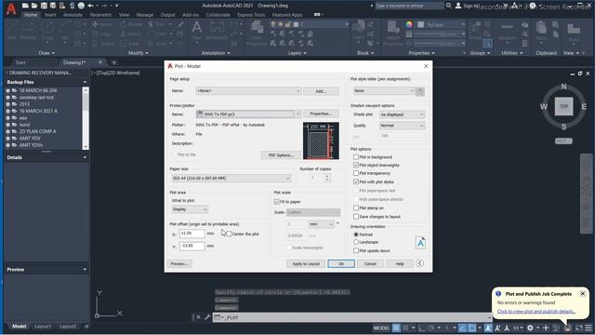Click the N compass letter on ViewCube
Viewport: 595px width, 335px height.
pyautogui.click(x=564, y=87)
